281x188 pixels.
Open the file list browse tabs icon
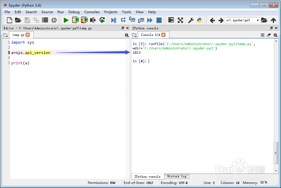(45, 20)
